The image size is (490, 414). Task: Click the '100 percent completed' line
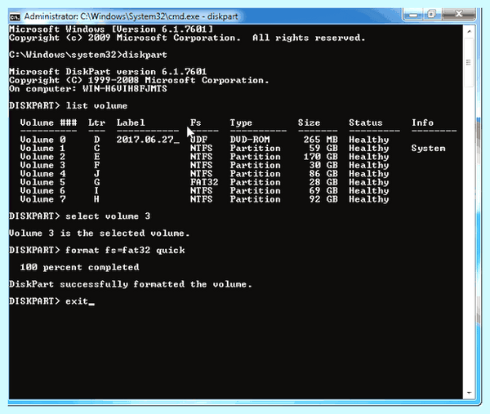80,267
